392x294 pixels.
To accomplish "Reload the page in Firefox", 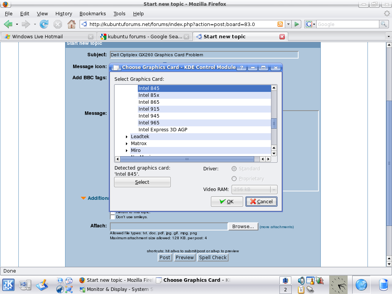I will point(44,24).
